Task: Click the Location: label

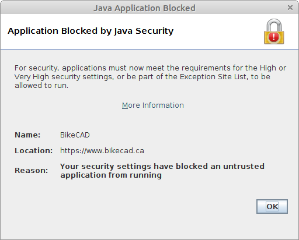Action: [x=34, y=151]
